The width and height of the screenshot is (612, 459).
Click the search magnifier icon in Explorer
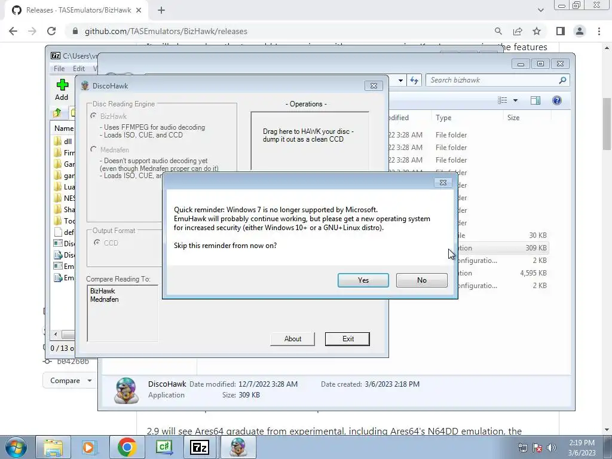click(562, 80)
